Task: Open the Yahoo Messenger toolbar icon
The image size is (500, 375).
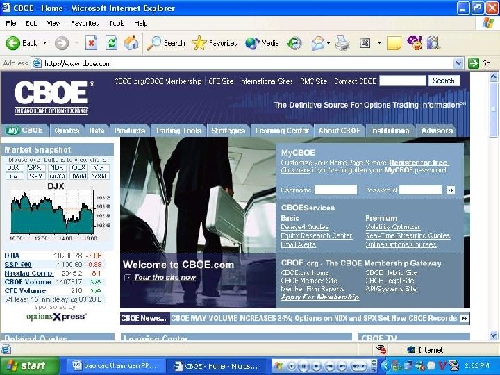Action: [x=415, y=43]
